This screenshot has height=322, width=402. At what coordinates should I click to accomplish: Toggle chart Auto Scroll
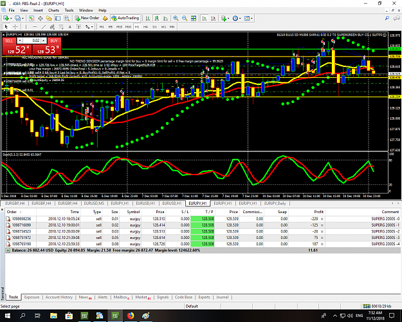[x=205, y=18]
